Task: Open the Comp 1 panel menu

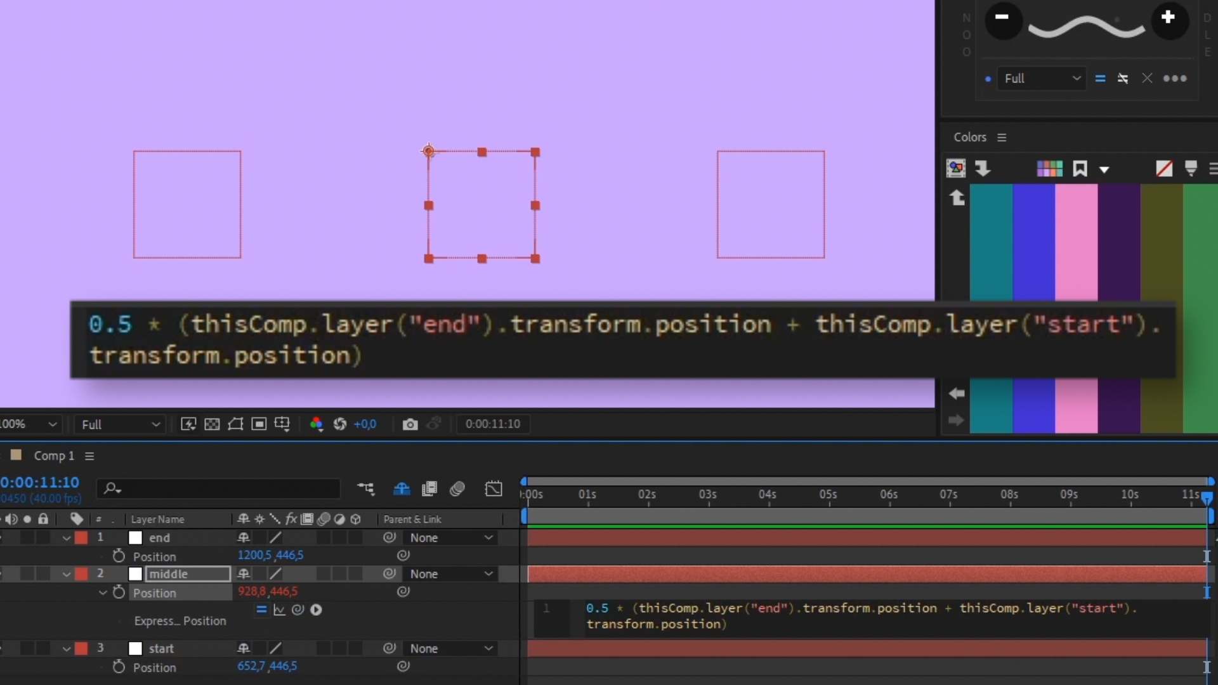Action: tap(89, 456)
